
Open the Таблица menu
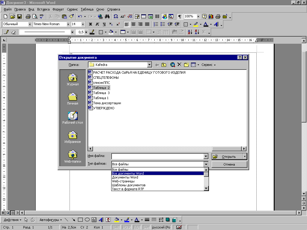(x=87, y=9)
